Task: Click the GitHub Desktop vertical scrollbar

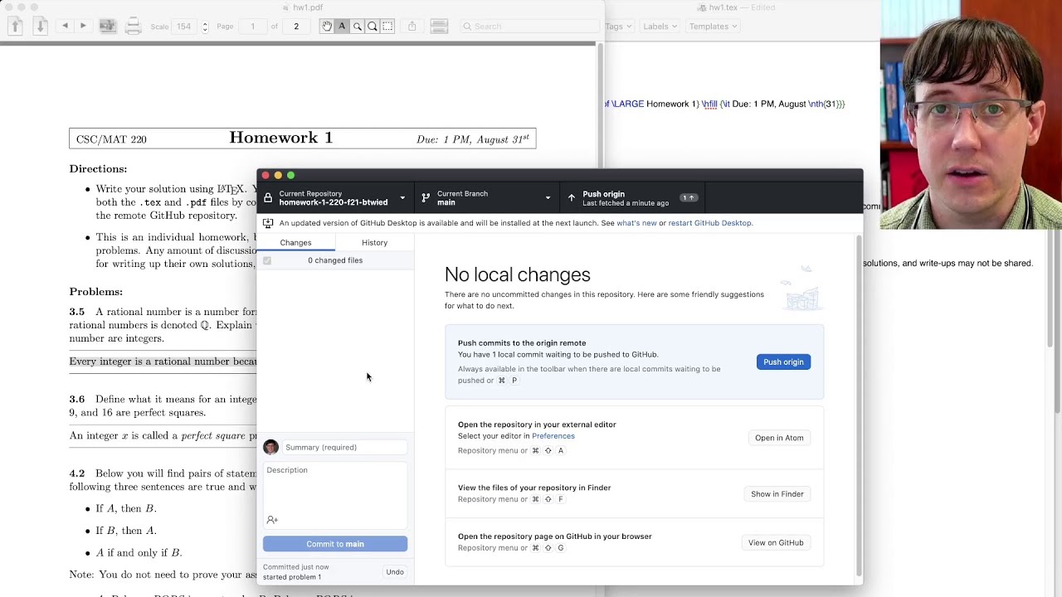Action: (859, 406)
